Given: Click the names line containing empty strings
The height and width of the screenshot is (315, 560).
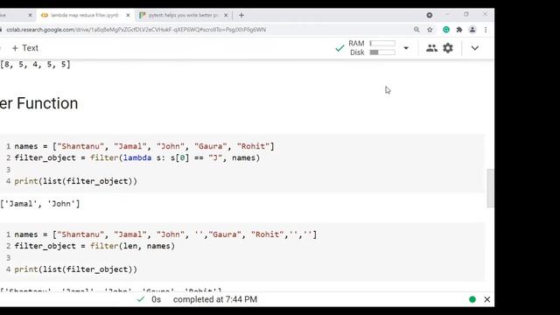Looking at the screenshot, I should (165, 234).
